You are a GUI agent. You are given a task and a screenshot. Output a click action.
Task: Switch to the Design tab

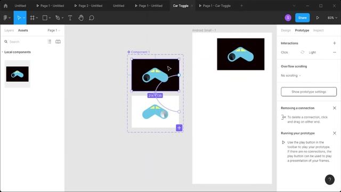click(286, 30)
